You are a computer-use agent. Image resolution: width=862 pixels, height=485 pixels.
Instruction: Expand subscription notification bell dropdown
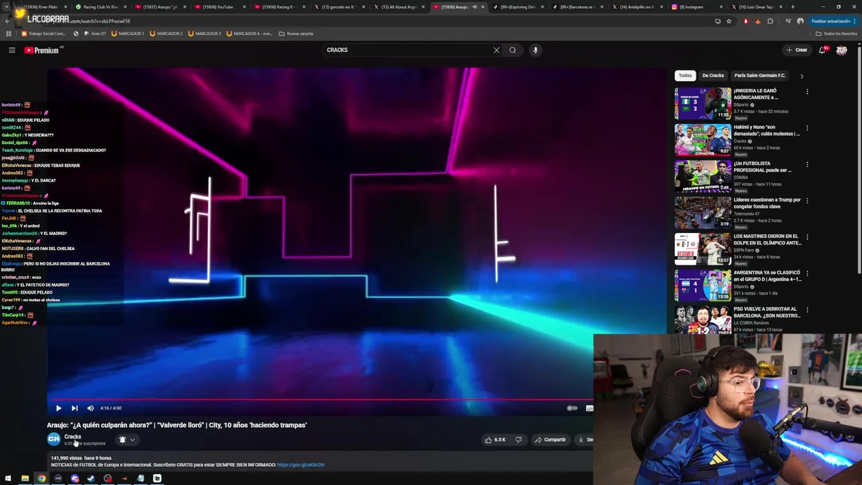click(127, 440)
